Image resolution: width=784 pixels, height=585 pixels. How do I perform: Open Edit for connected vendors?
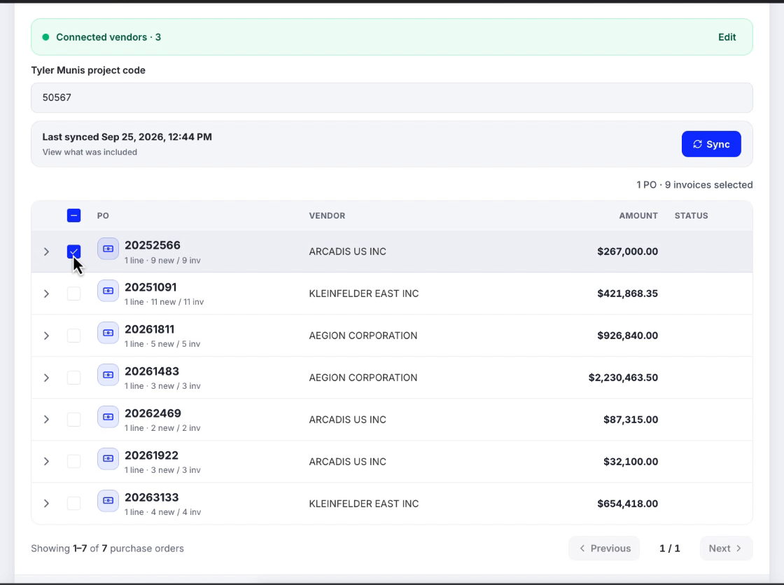(727, 37)
